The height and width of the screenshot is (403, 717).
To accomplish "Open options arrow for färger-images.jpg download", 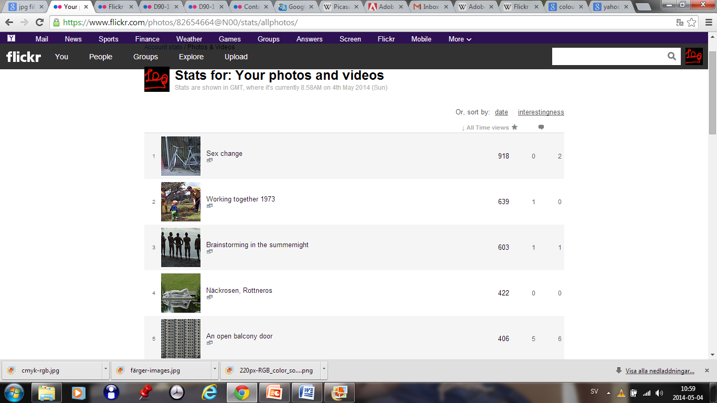I will [215, 369].
